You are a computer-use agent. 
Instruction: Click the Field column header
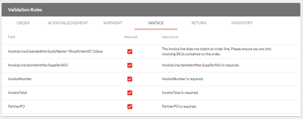12,37
